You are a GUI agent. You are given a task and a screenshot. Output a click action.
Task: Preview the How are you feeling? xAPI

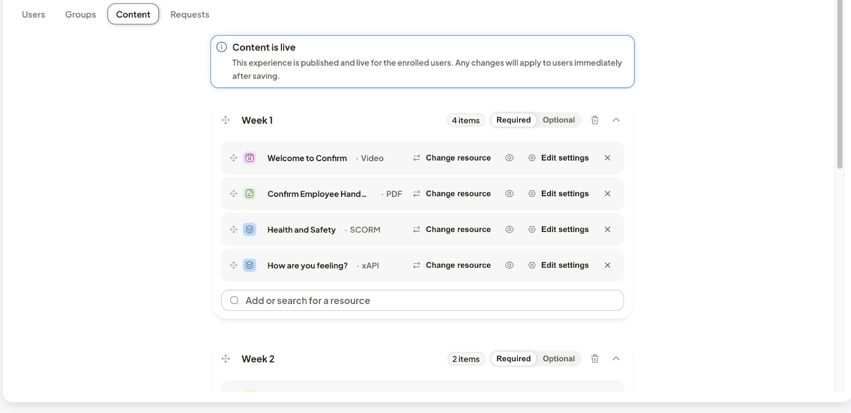pyautogui.click(x=509, y=265)
